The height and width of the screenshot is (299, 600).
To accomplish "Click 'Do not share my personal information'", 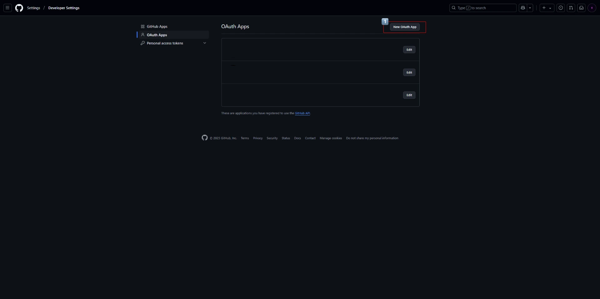I will point(372,138).
